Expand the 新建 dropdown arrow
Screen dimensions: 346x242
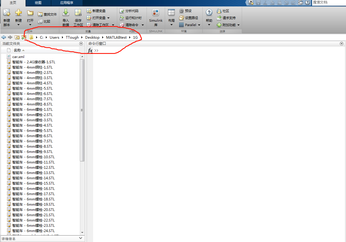pyautogui.click(x=18, y=25)
